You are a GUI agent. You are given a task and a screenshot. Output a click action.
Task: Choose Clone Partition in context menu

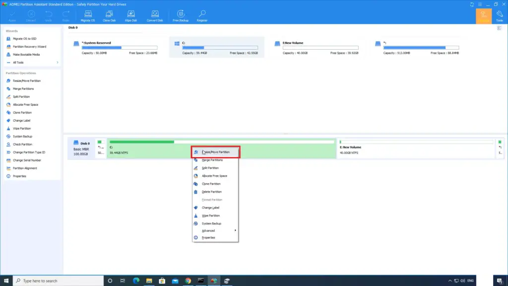coord(215,184)
